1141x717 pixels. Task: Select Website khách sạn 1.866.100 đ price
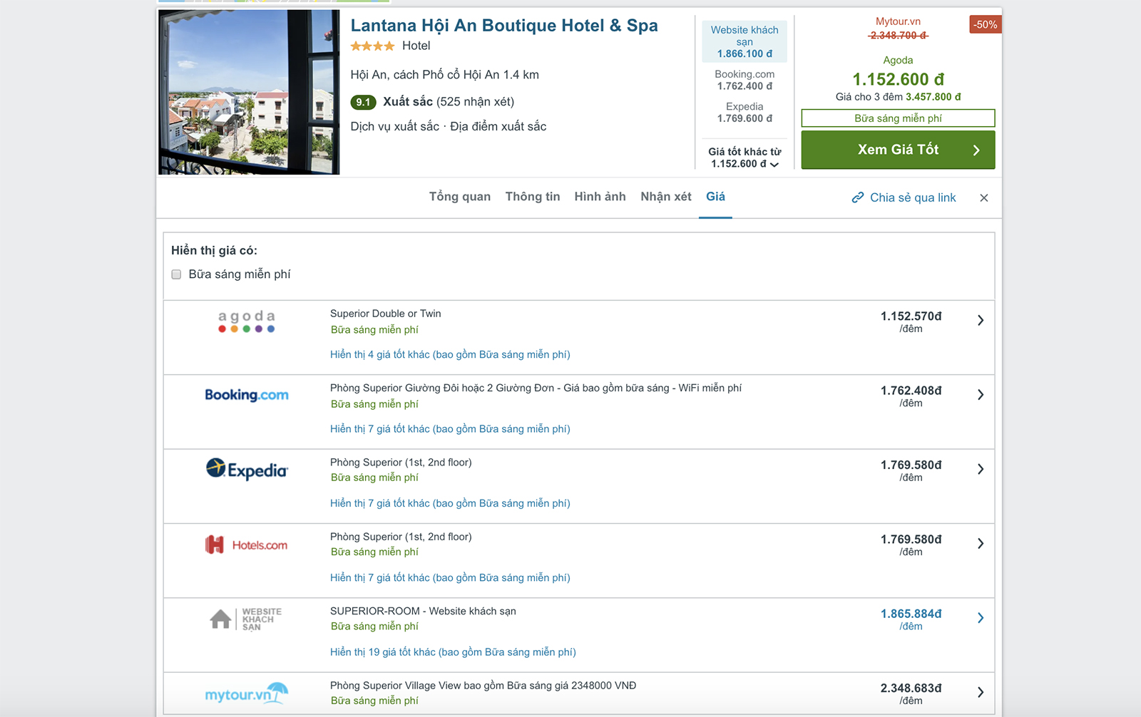pyautogui.click(x=745, y=41)
